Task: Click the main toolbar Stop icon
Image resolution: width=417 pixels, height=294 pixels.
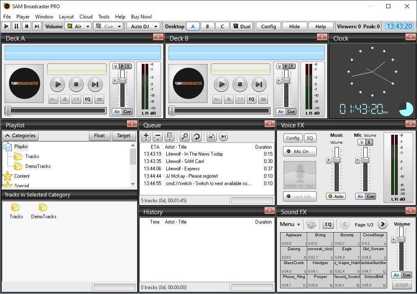Action: point(26,26)
